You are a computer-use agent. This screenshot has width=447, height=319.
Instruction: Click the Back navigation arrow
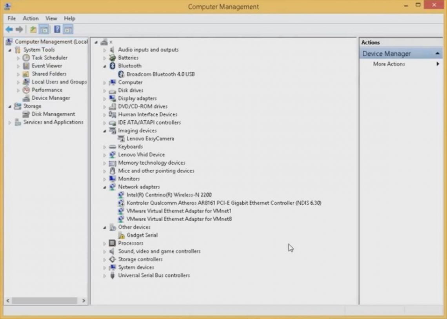9,29
